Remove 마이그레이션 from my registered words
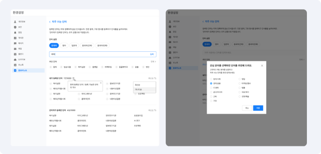Image resolution: width=321 pixels, height=154 pixels. pos(78,94)
